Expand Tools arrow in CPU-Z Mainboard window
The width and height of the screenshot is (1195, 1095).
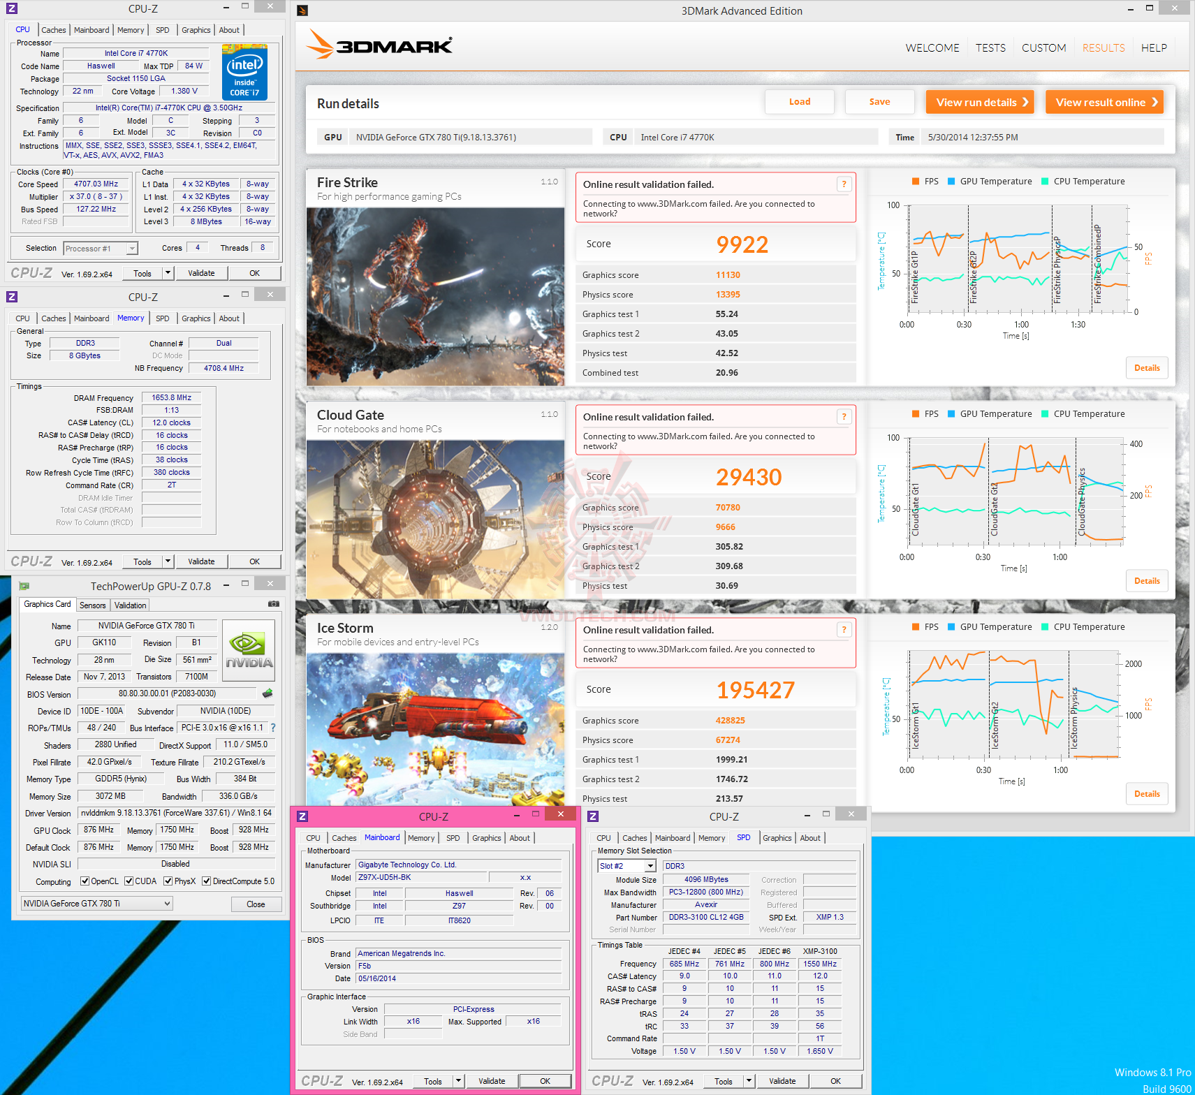coord(458,1081)
